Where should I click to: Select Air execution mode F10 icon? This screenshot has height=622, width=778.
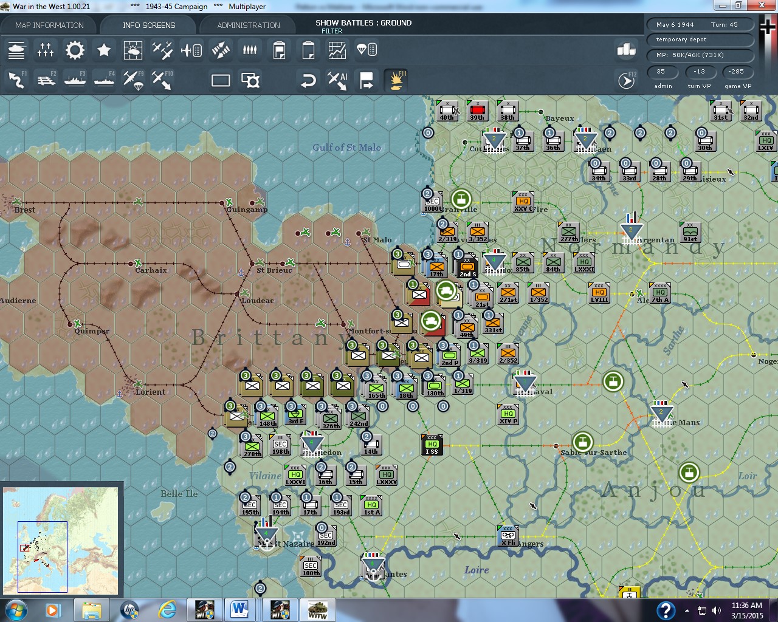click(x=162, y=80)
